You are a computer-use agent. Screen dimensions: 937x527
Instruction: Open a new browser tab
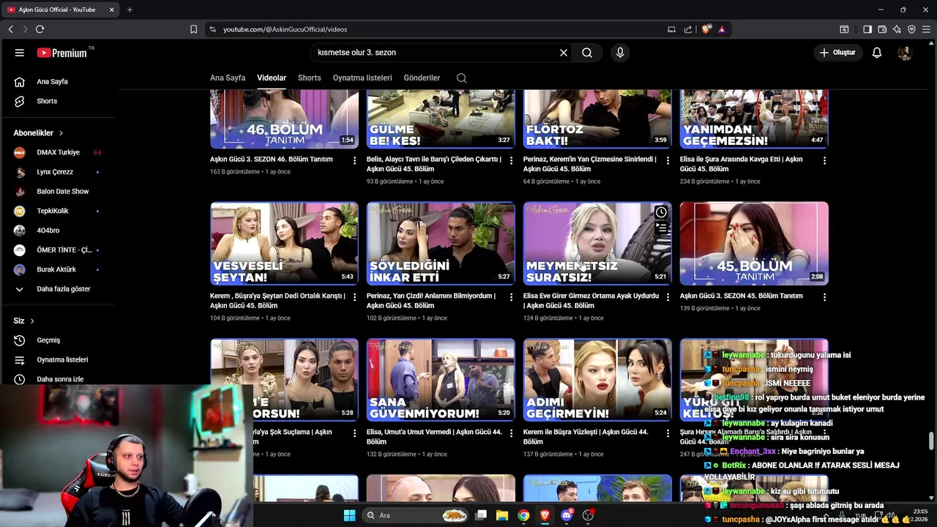pyautogui.click(x=130, y=10)
